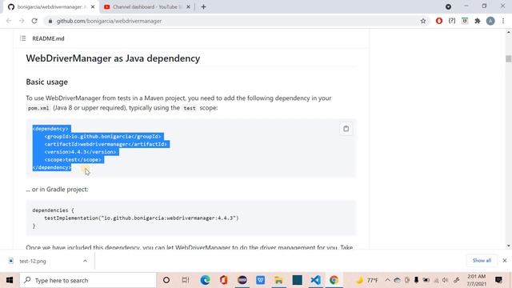Open volume control in system tray
Screen dimensions: 512x288
pos(445,280)
